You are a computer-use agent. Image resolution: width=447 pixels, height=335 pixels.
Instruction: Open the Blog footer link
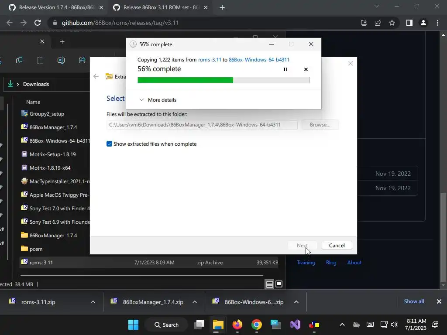coord(331,262)
